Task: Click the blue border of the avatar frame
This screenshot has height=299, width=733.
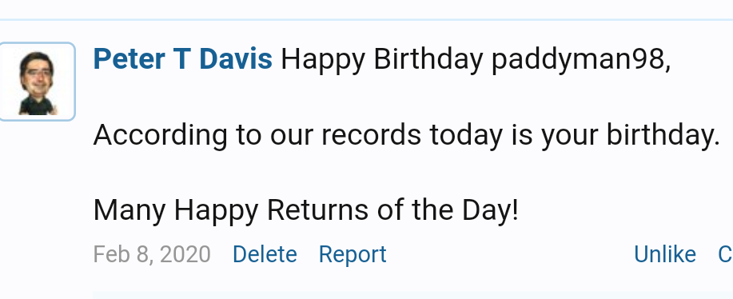Action: tap(74, 82)
